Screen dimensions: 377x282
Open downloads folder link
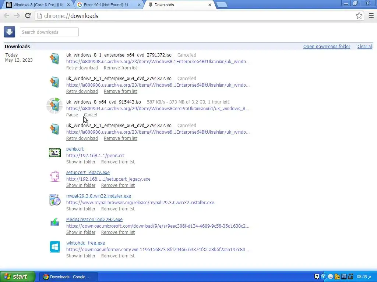327,47
